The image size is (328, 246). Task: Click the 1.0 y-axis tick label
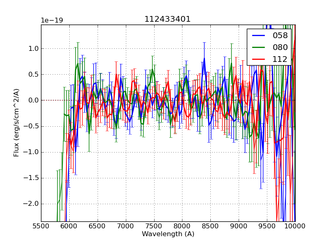34,48
